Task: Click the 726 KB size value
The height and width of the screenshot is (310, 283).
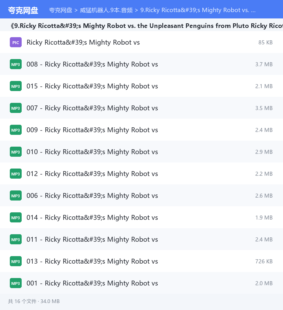Action: [x=264, y=261]
